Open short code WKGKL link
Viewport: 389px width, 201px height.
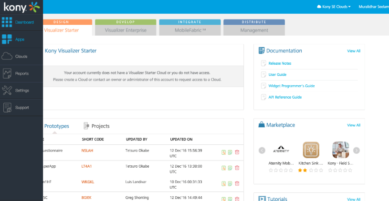pyautogui.click(x=88, y=182)
